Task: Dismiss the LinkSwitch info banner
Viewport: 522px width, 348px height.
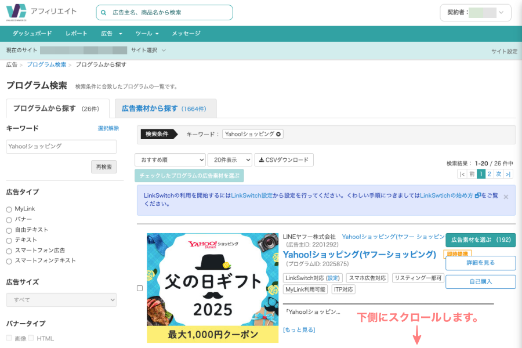Action: (506, 197)
